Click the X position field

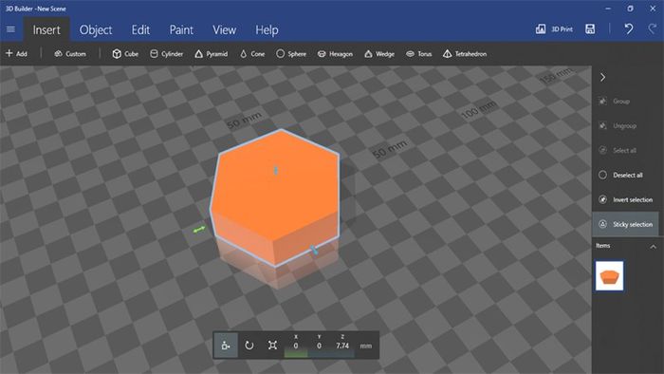[x=296, y=346]
